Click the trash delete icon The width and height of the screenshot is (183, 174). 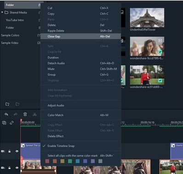pyautogui.click(x=25, y=114)
